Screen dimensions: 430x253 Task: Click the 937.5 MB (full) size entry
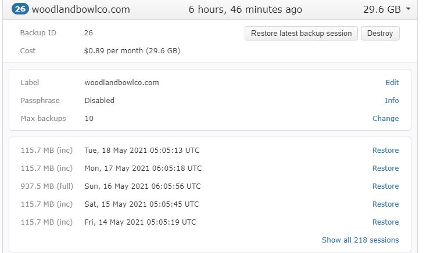tap(46, 186)
